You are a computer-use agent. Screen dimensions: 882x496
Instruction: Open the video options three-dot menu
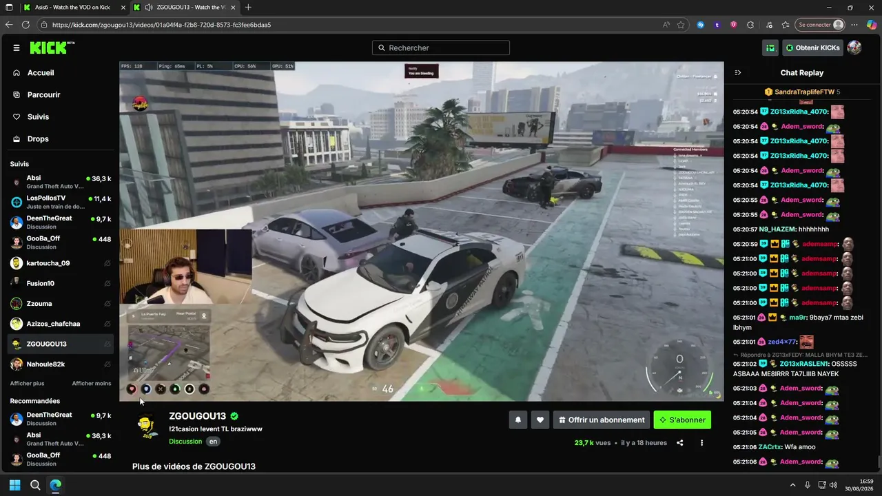click(702, 443)
